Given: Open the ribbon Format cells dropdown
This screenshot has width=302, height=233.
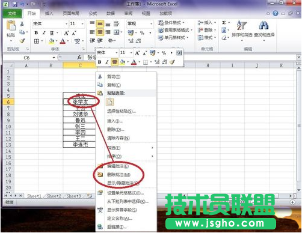Looking at the screenshot, I should pyautogui.click(x=207, y=37).
